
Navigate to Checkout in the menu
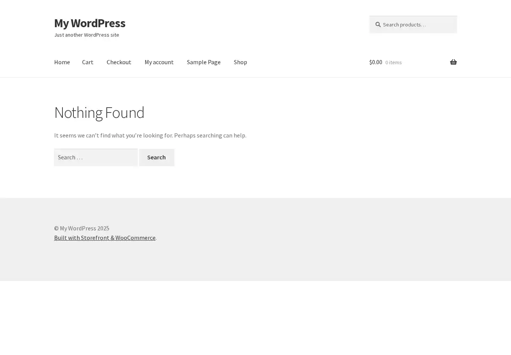(x=119, y=62)
